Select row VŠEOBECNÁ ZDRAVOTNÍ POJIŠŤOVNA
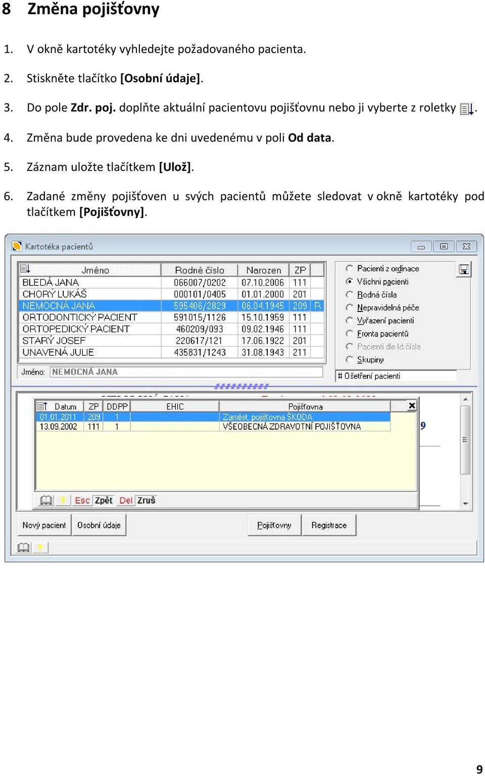Viewport: 485px width, 776px height. [213, 426]
